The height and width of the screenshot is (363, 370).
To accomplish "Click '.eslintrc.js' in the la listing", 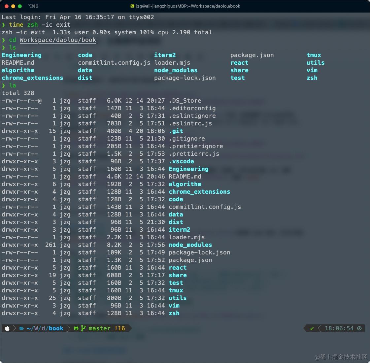I will point(190,123).
